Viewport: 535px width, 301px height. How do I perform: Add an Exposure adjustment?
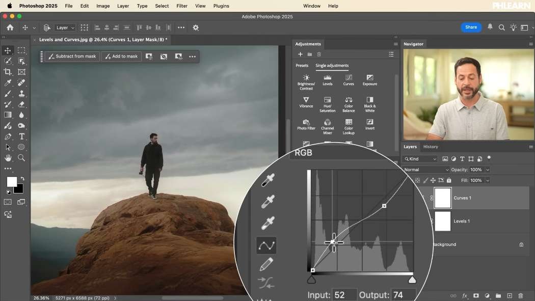pos(369,80)
